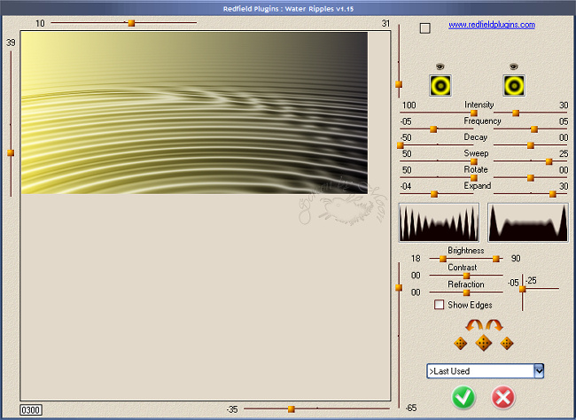The width and height of the screenshot is (576, 420).
Task: Enable the Show Edges checkbox
Action: pos(440,305)
